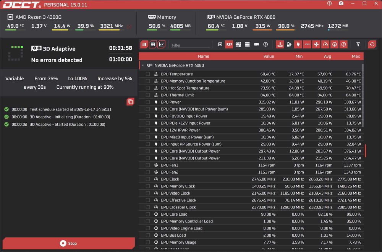Check the GPU Fan2 checkbox
382x252 pixels.
click(x=148, y=172)
